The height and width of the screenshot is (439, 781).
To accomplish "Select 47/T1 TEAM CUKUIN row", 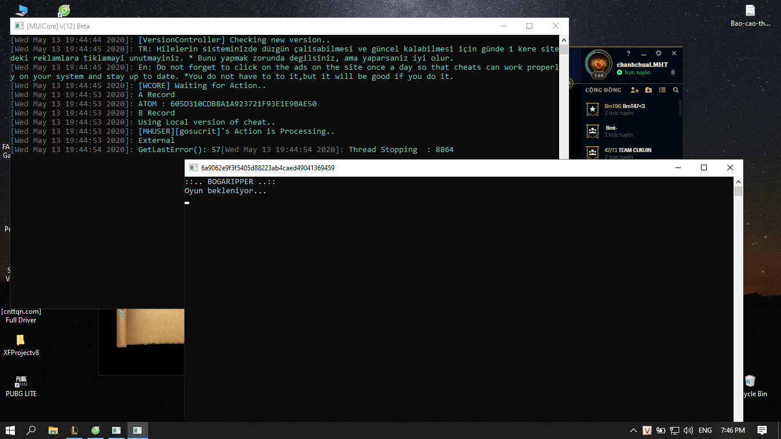I will (x=631, y=152).
